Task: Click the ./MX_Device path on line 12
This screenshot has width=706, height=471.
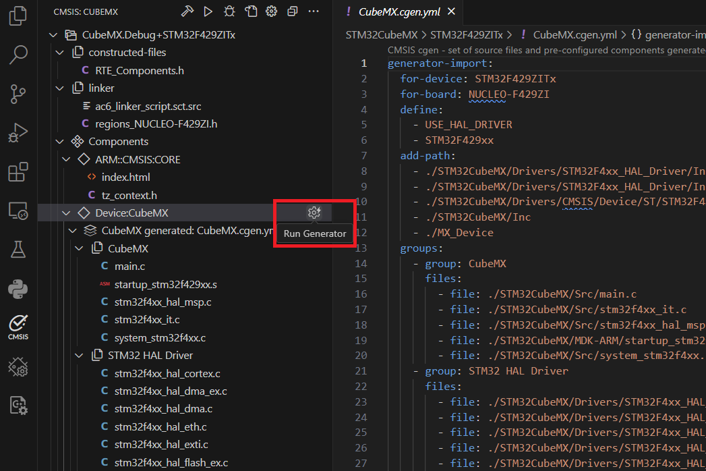Action: [459, 233]
